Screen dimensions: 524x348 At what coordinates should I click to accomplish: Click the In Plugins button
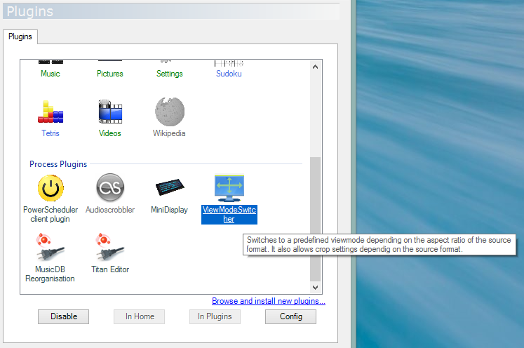pos(215,316)
